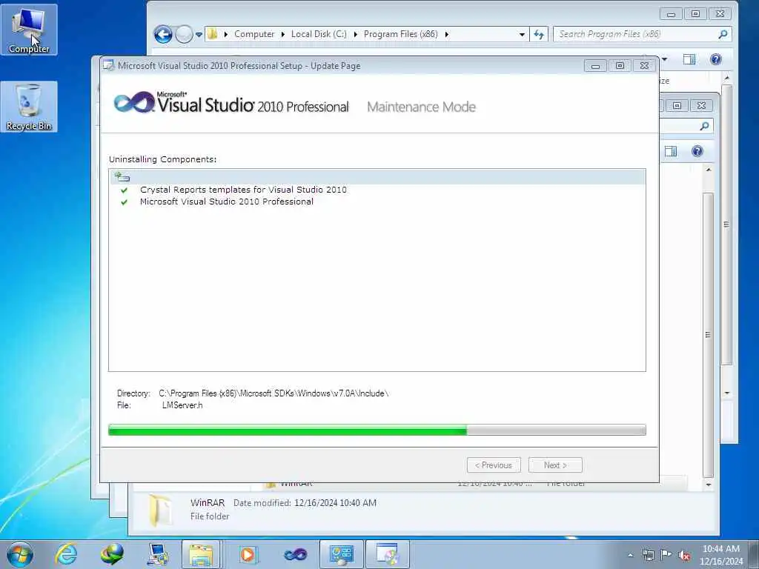Minimize the Visual Studio Setup window
Screen dimensions: 759x569
(x=595, y=66)
